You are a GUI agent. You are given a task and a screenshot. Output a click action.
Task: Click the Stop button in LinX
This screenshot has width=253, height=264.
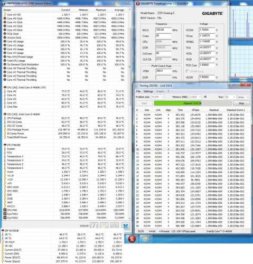tap(241, 103)
